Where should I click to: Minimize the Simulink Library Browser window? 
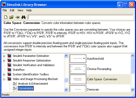point(120,5)
